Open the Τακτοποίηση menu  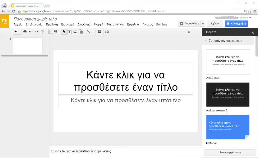click(115, 24)
